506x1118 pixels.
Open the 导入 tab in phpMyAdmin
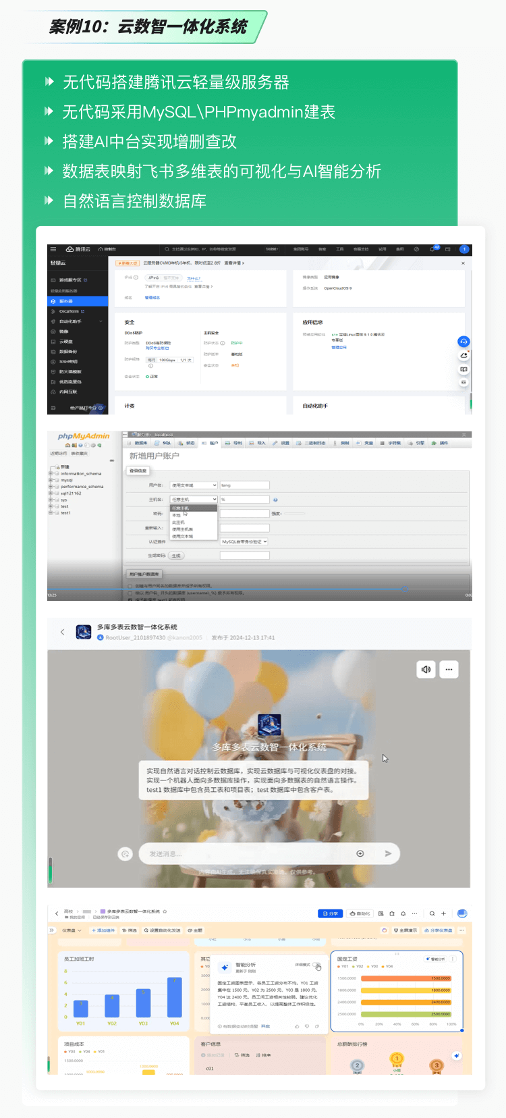coord(258,443)
